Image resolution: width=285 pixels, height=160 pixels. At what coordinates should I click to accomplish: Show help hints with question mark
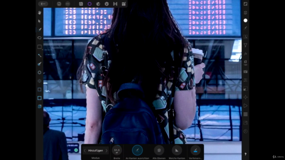coord(245,154)
